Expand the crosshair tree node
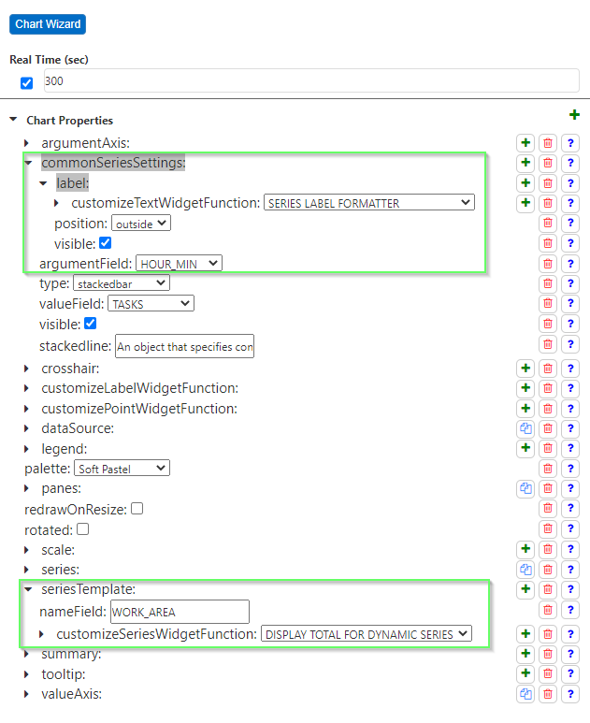590x723 pixels. 27,369
